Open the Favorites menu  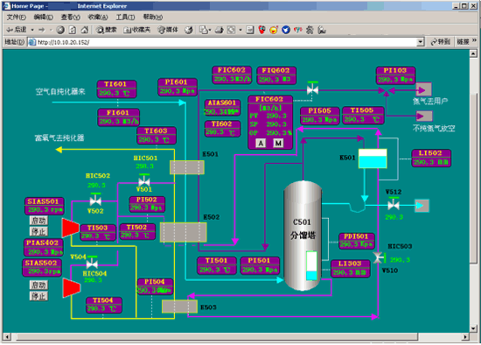pos(98,18)
